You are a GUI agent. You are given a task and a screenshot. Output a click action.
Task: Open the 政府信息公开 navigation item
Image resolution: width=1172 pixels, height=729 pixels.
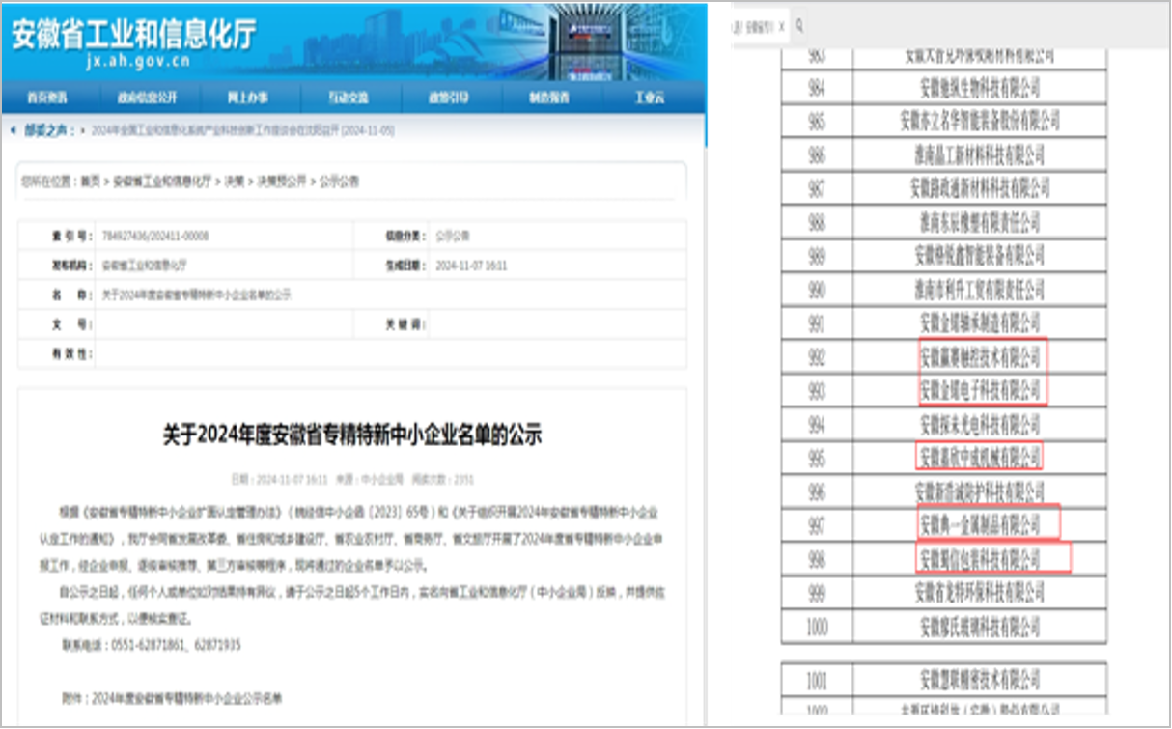[148, 98]
